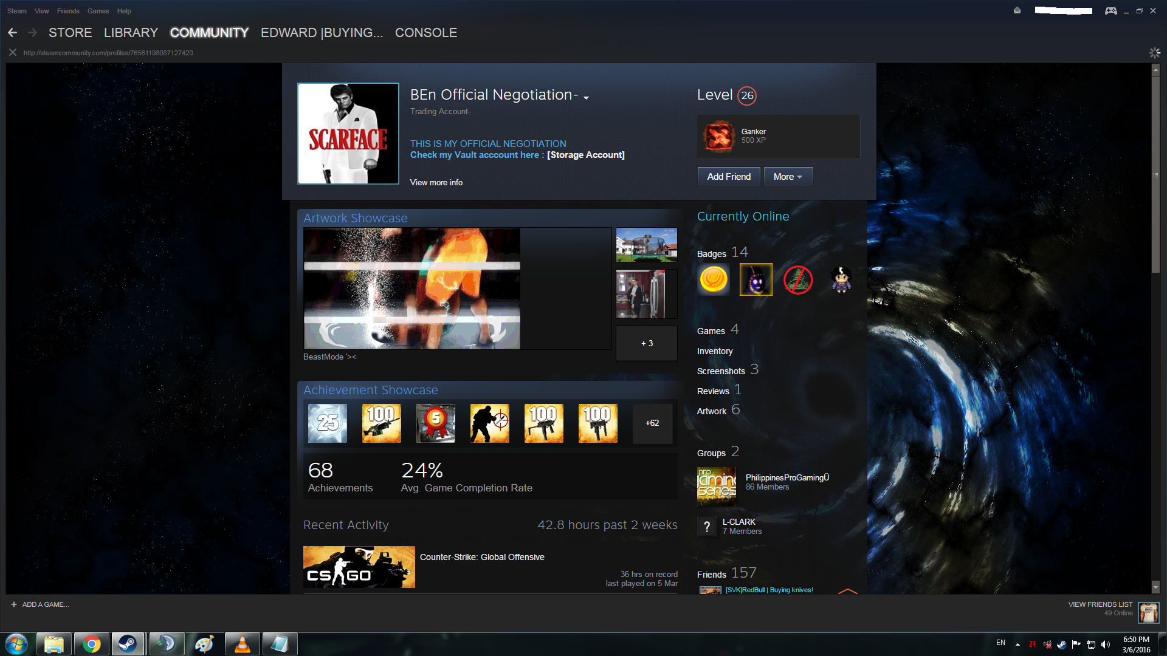Open the Friends menu

click(68, 11)
